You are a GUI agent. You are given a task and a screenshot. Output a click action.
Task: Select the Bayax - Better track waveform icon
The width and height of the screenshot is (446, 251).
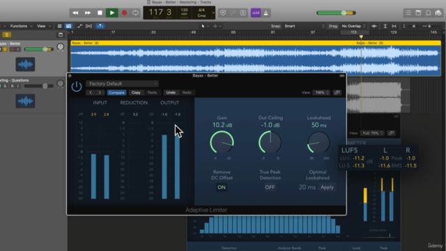[25, 64]
